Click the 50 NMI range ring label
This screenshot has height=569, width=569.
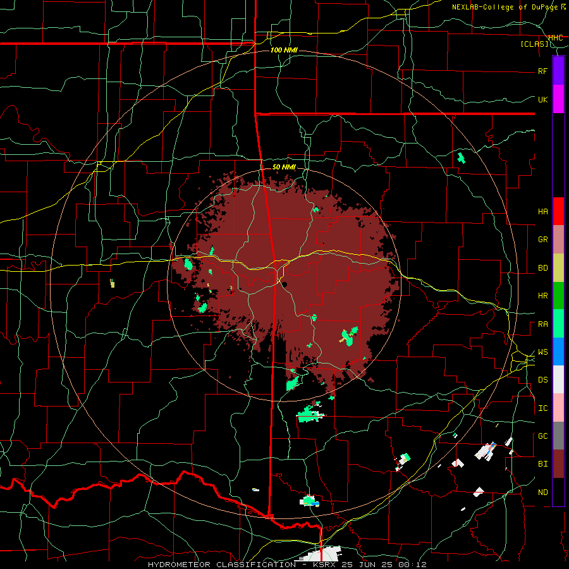(x=284, y=167)
